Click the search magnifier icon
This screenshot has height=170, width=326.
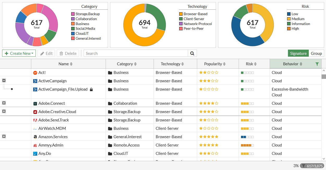point(192,53)
